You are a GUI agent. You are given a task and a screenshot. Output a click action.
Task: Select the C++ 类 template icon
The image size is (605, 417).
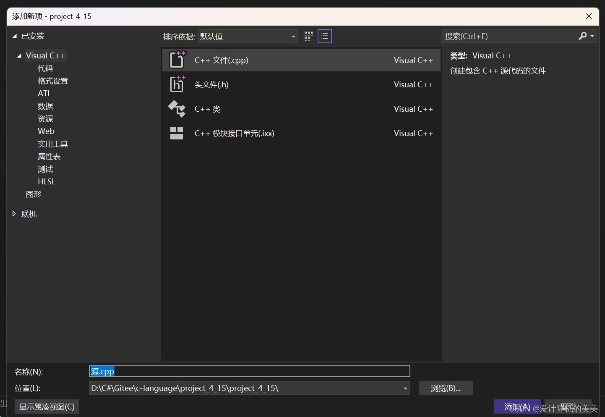point(177,109)
